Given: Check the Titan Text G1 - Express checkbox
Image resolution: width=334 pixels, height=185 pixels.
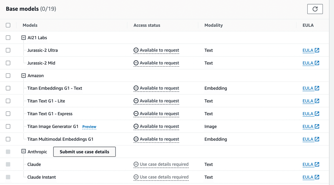Looking at the screenshot, I should coord(8,114).
